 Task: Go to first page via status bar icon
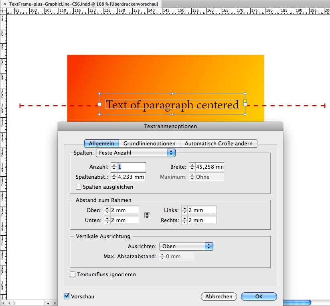point(3,303)
